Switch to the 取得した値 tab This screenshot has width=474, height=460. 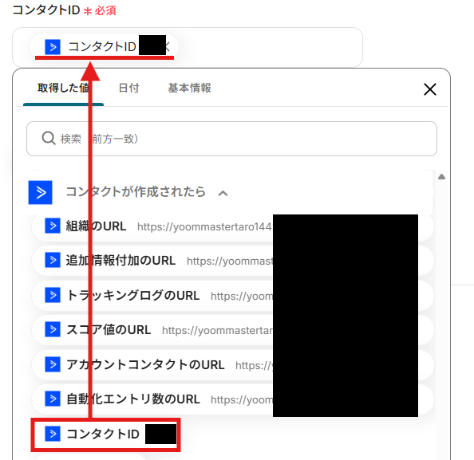63,88
